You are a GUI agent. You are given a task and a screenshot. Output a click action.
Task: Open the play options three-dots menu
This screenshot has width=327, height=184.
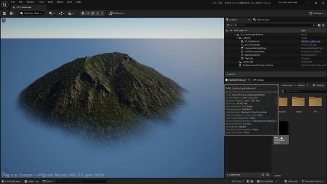click(102, 13)
